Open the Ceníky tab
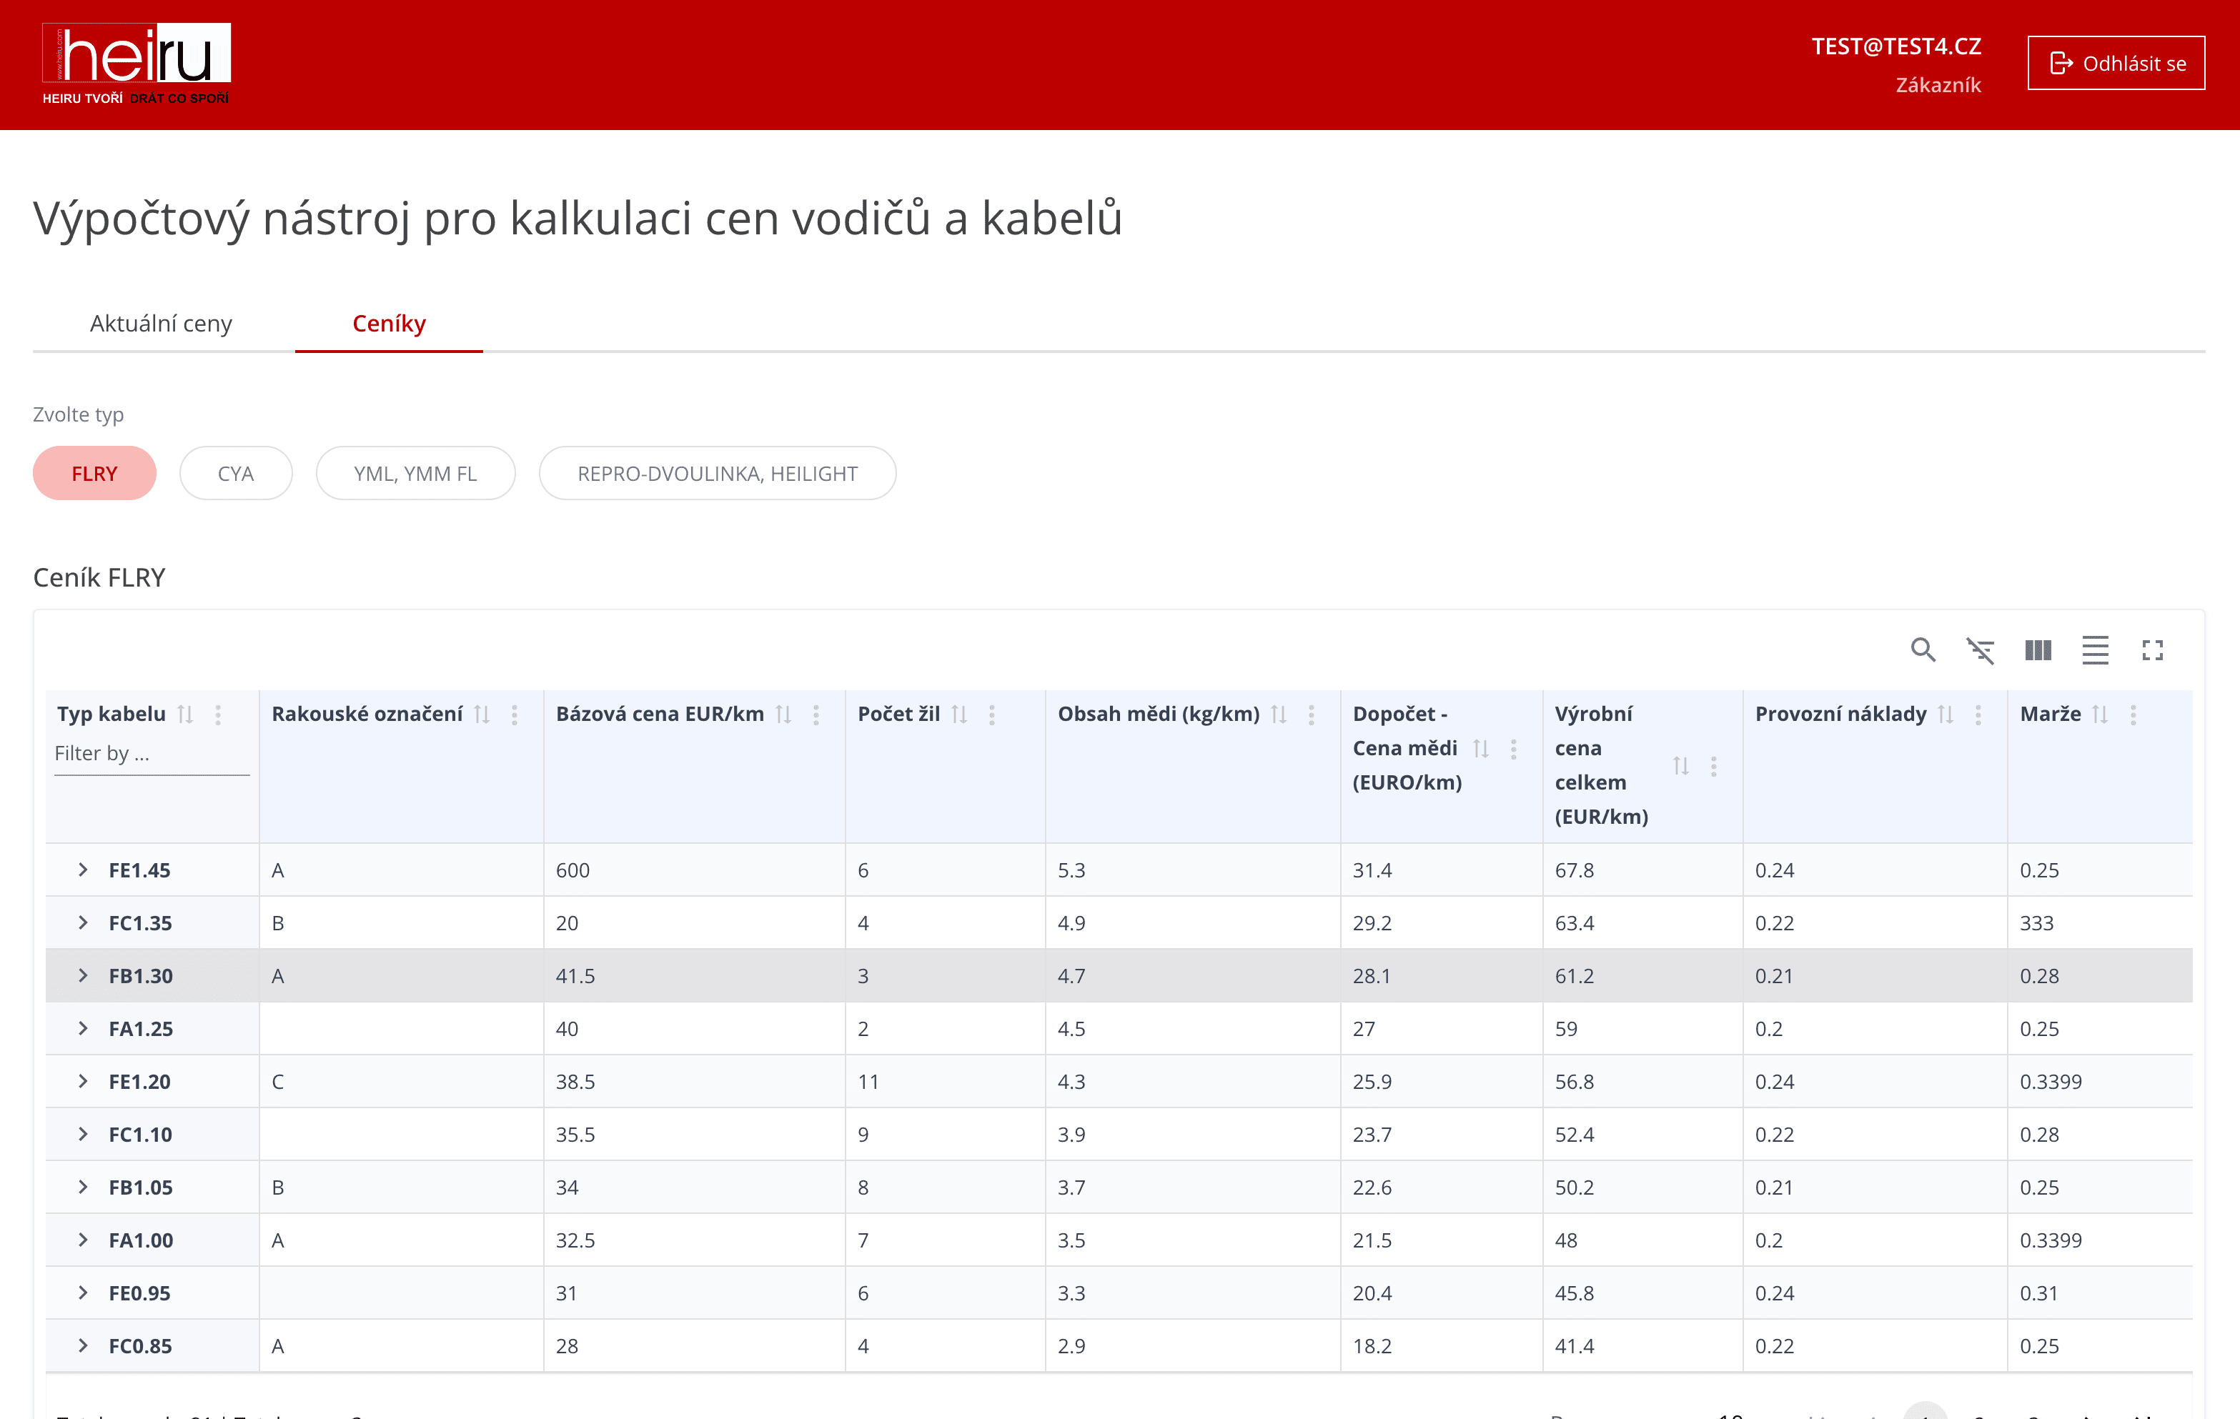This screenshot has height=1419, width=2240. [389, 324]
